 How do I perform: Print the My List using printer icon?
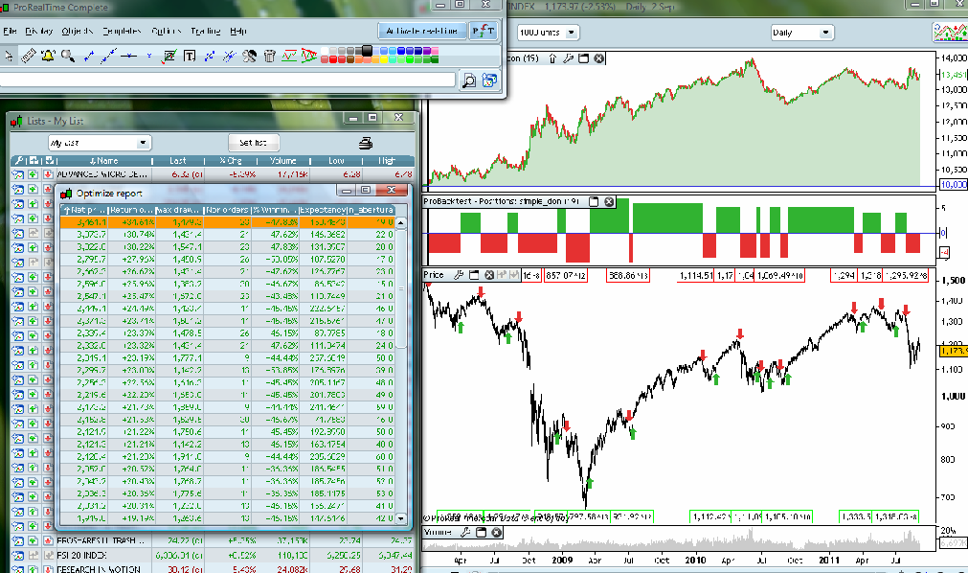tap(366, 143)
